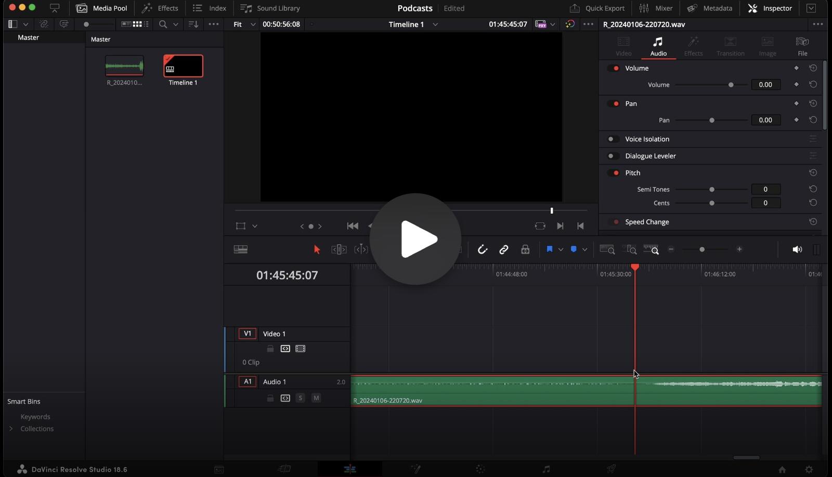Open the viewer Fit zoom dropdown
832x477 pixels.
[x=244, y=24]
